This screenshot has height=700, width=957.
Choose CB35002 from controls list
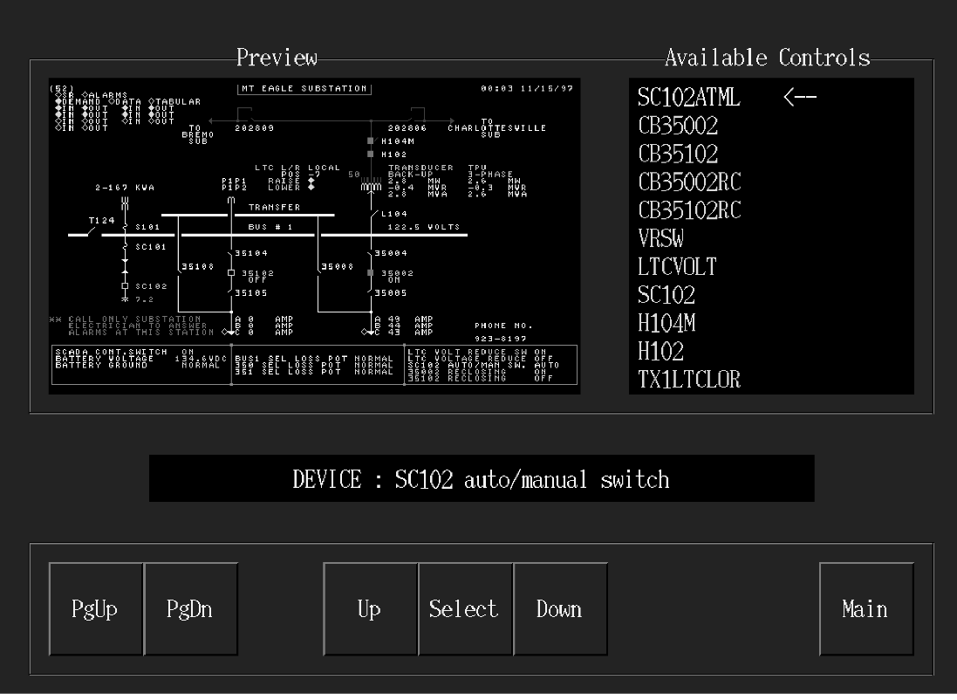678,127
